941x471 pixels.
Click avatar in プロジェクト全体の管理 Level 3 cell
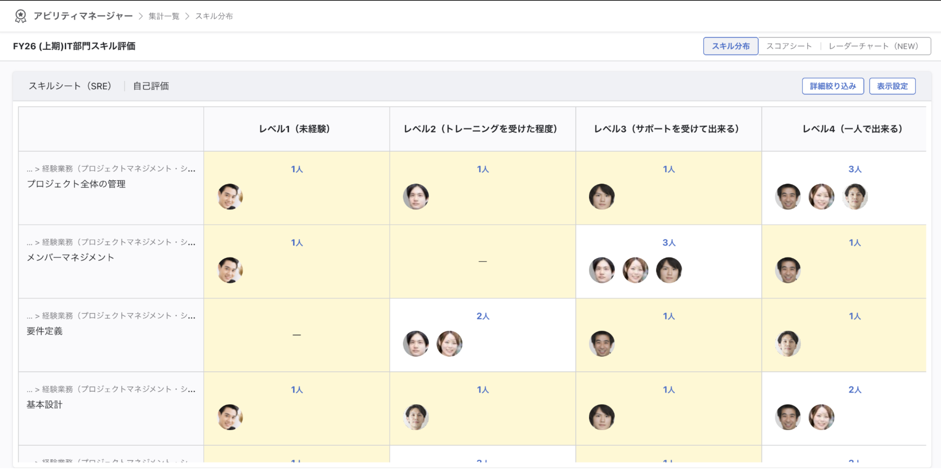click(602, 197)
